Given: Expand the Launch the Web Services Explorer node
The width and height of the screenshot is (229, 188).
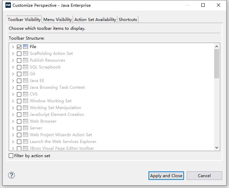Looking at the screenshot, I should coord(13,142).
